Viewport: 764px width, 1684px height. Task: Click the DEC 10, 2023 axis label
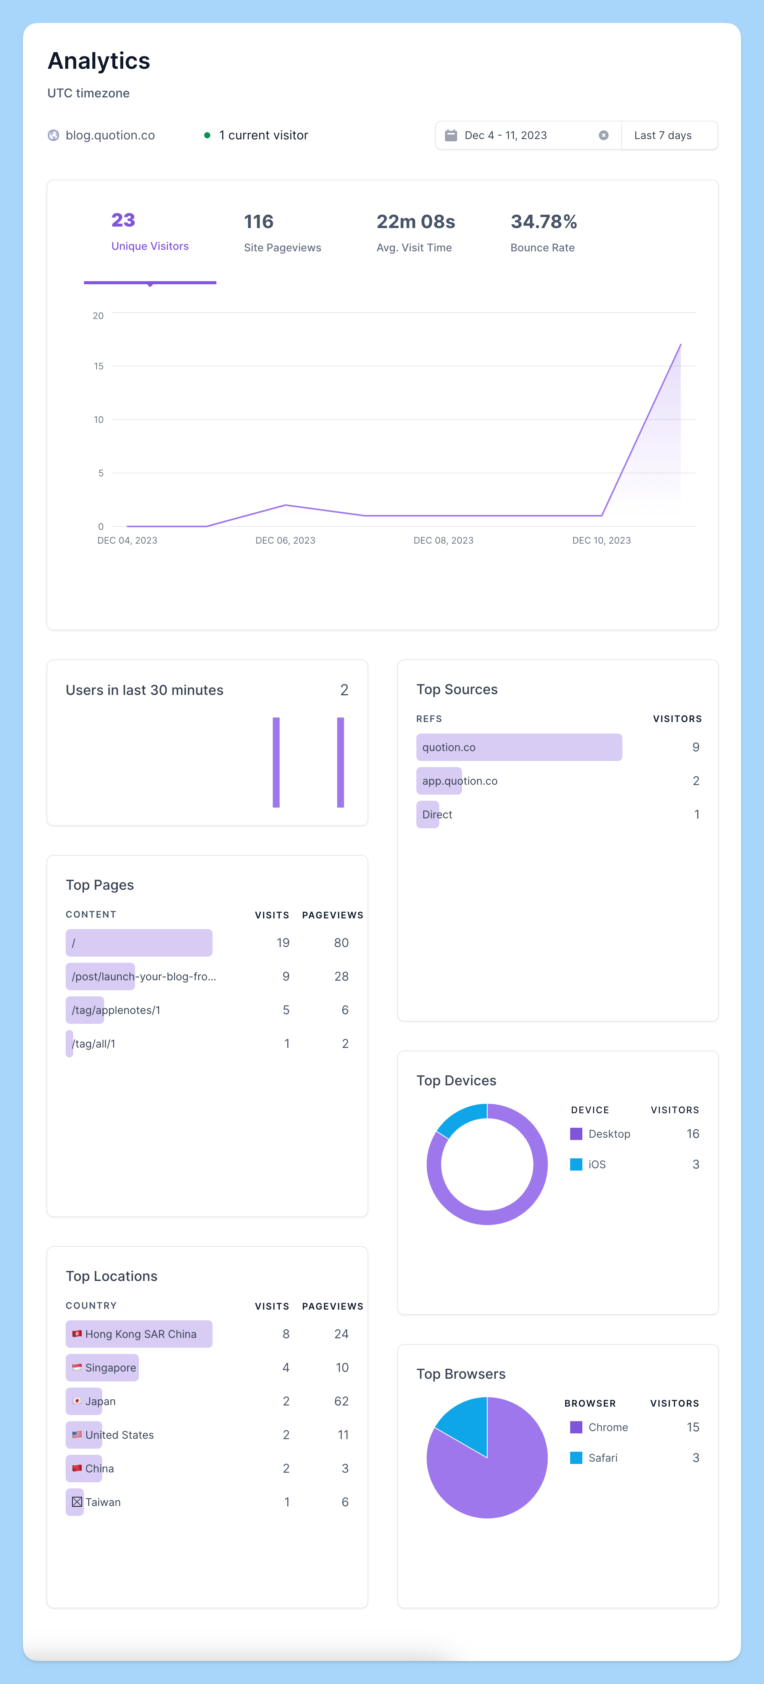point(601,540)
